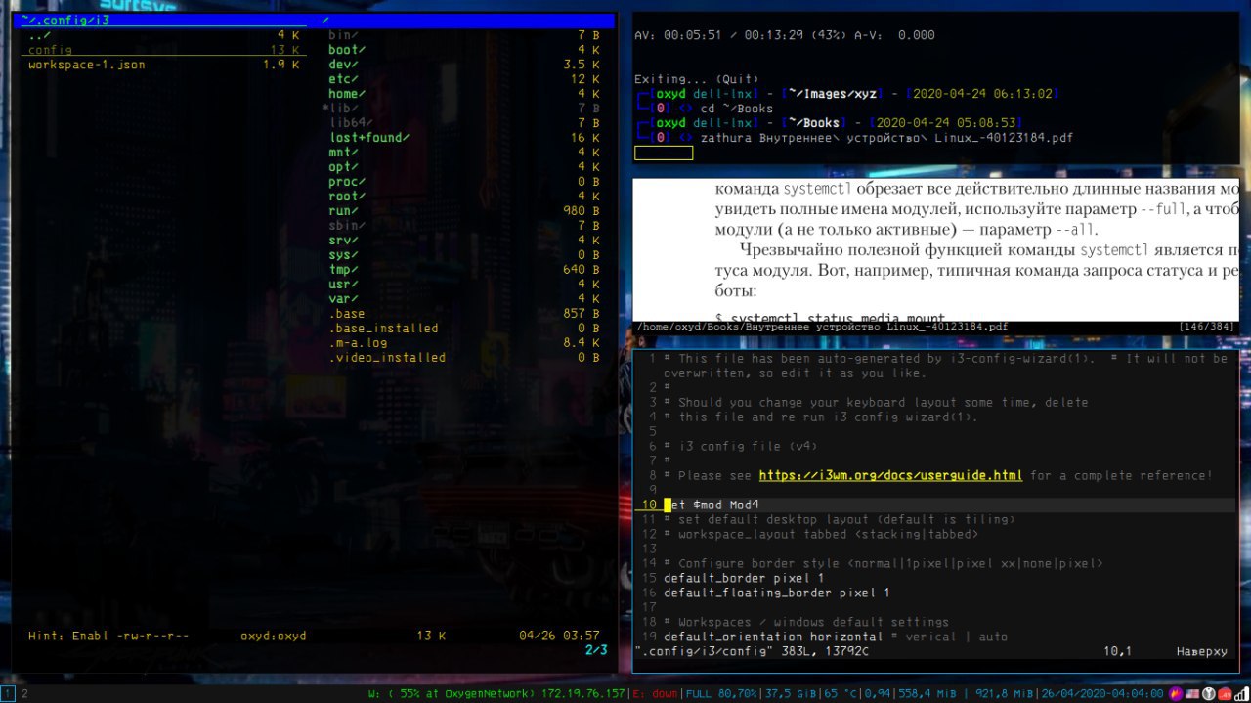The image size is (1251, 703).
Task: Click the round white tray icon
Action: coord(1208,693)
